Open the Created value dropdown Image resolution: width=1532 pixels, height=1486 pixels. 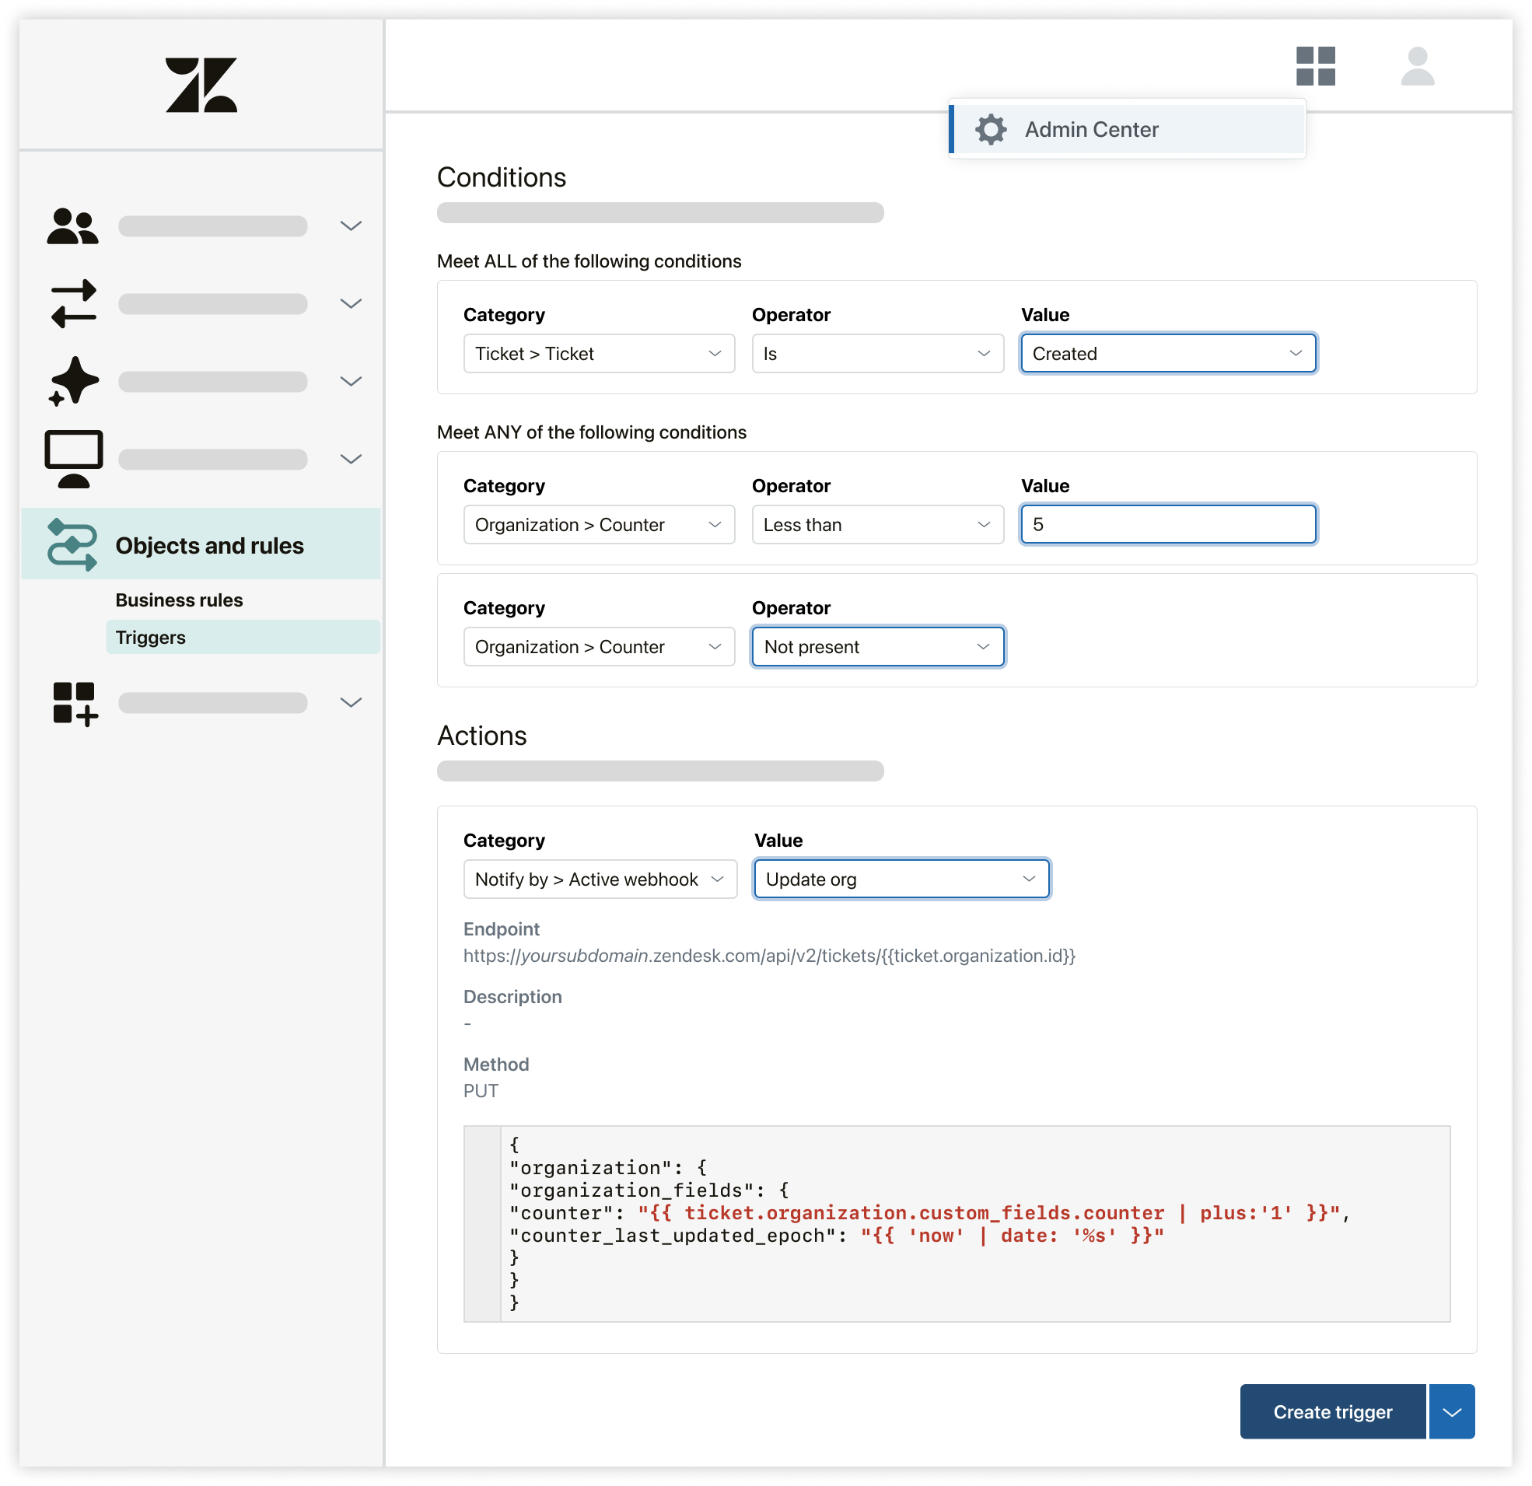(x=1168, y=353)
